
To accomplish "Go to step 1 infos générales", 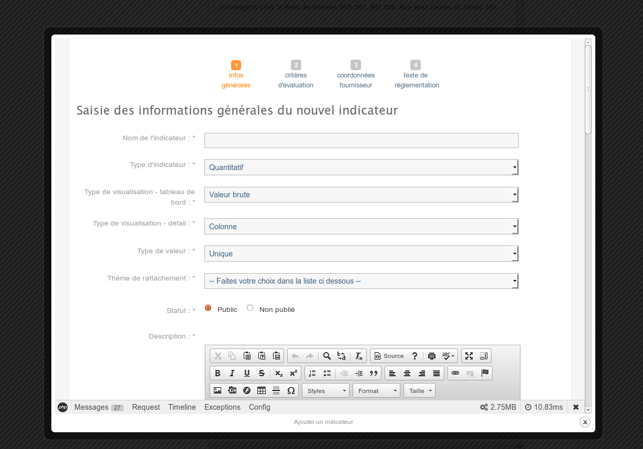I will coord(236,75).
